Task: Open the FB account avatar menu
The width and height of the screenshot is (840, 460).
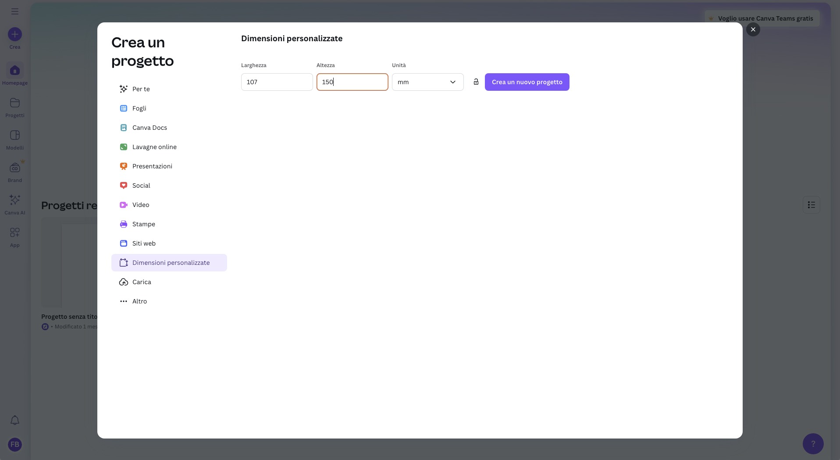Action: (x=15, y=444)
